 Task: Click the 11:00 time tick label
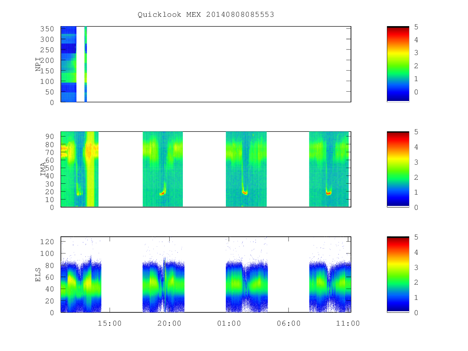pyautogui.click(x=348, y=323)
